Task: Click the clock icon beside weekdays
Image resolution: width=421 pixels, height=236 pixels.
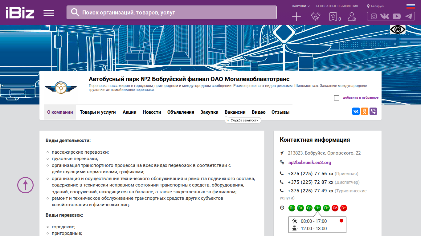Action: 282,208
